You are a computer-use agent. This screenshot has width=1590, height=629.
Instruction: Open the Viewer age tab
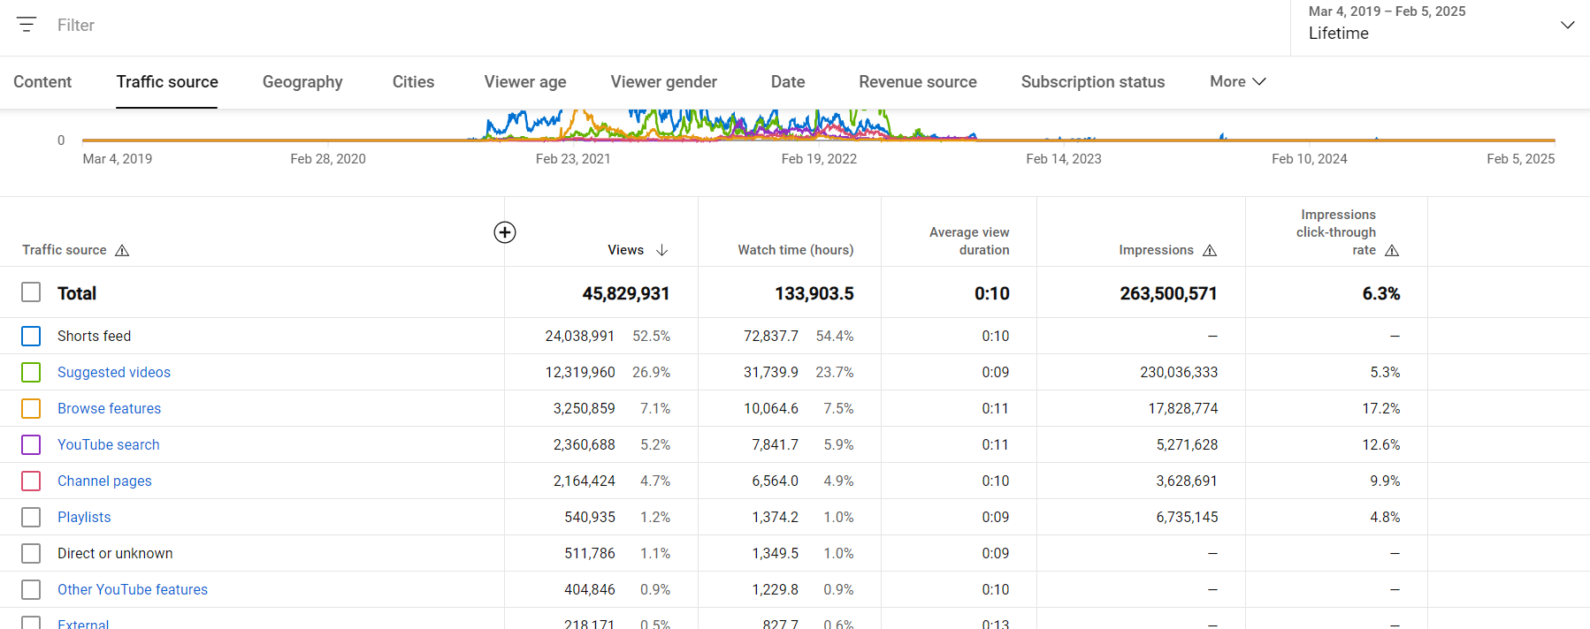click(x=525, y=82)
